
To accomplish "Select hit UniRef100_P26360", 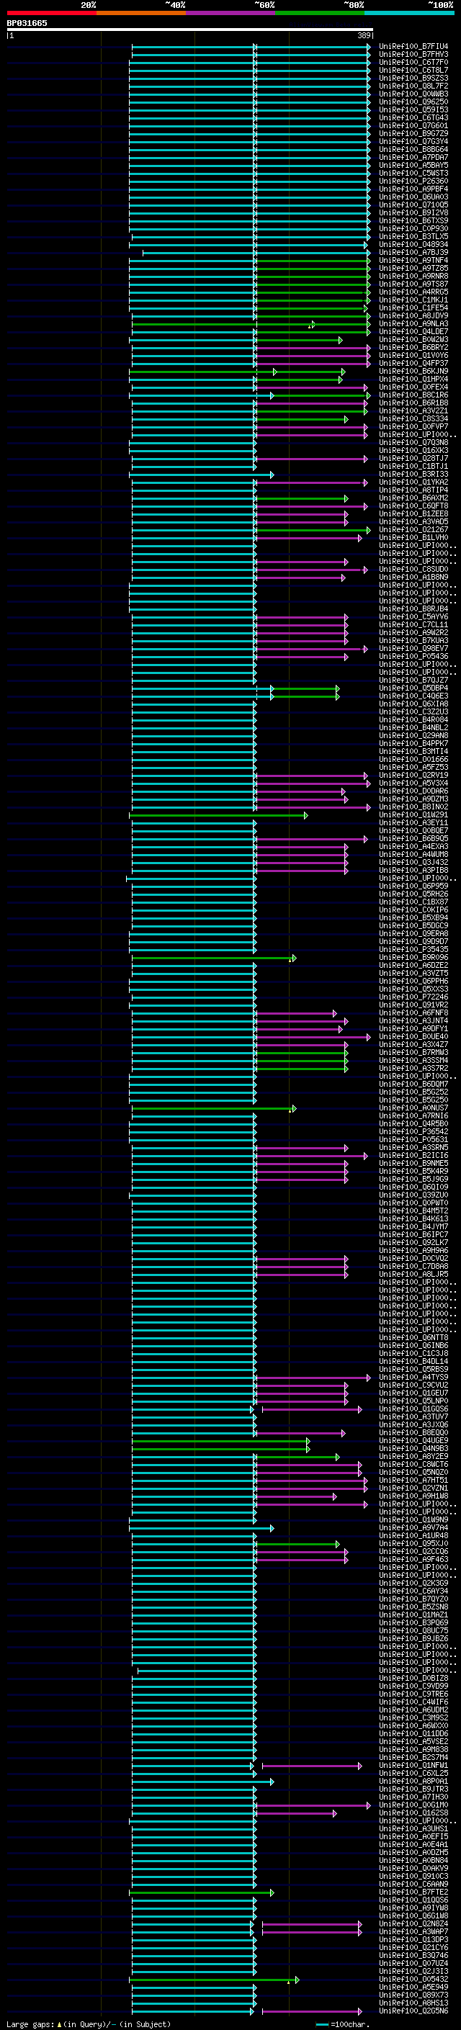I will (x=413, y=181).
